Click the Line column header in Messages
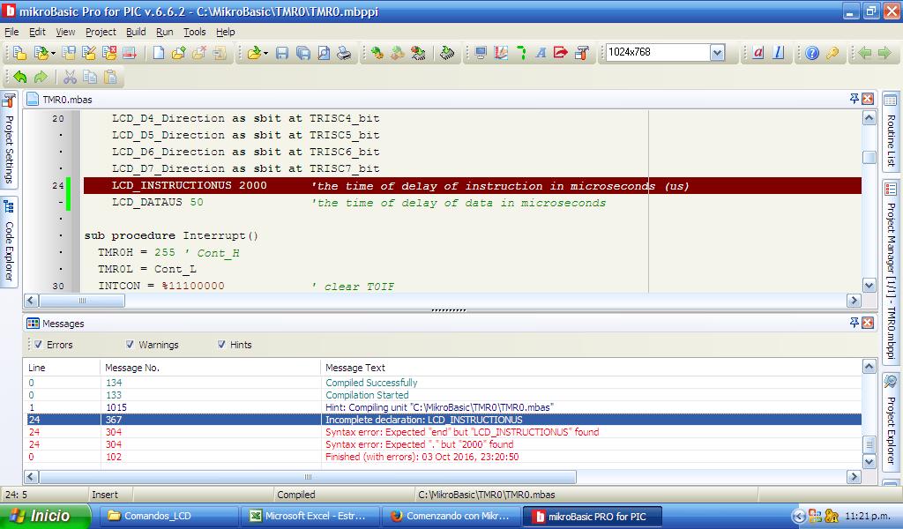 click(x=63, y=368)
